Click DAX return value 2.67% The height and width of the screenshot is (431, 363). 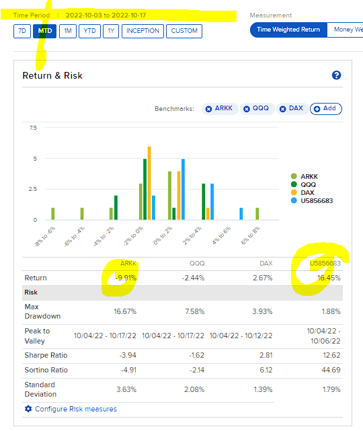point(263,278)
